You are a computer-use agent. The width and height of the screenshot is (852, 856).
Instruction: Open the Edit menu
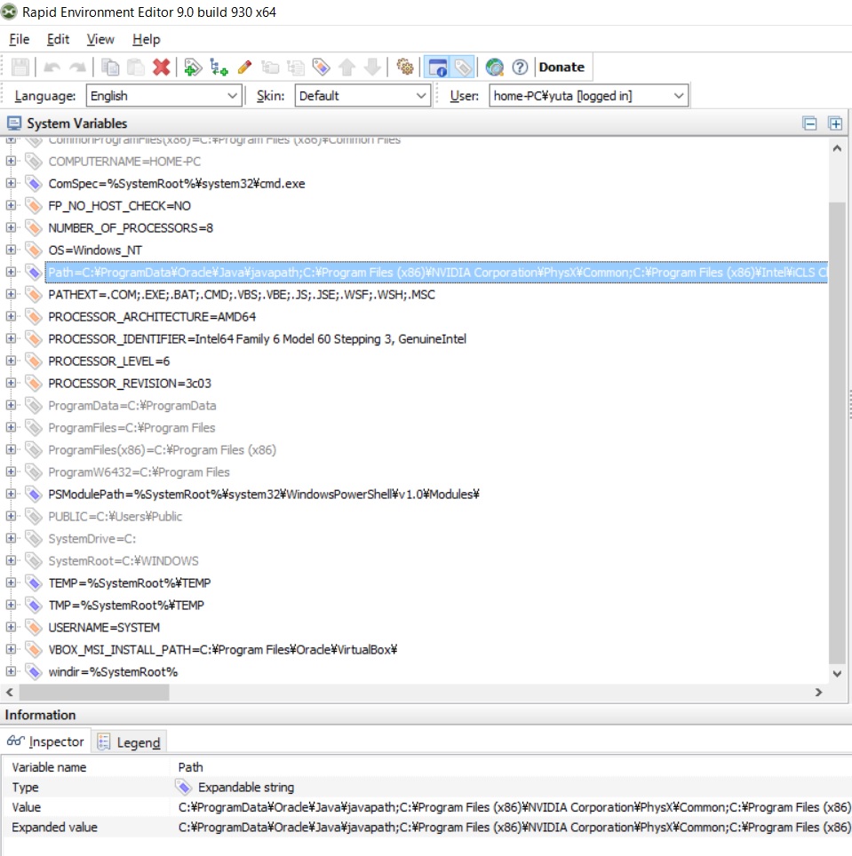(58, 39)
